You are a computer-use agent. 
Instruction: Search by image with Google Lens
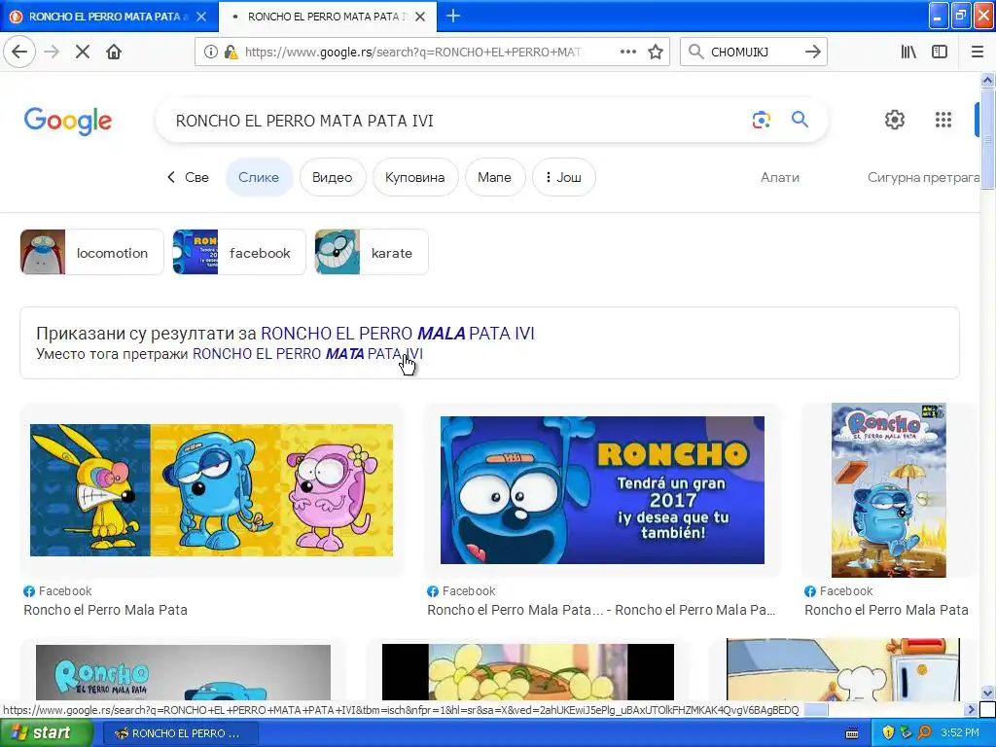(x=761, y=120)
